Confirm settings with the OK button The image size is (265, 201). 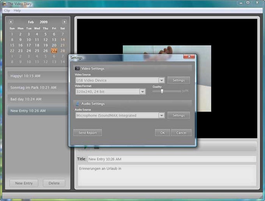(x=163, y=133)
